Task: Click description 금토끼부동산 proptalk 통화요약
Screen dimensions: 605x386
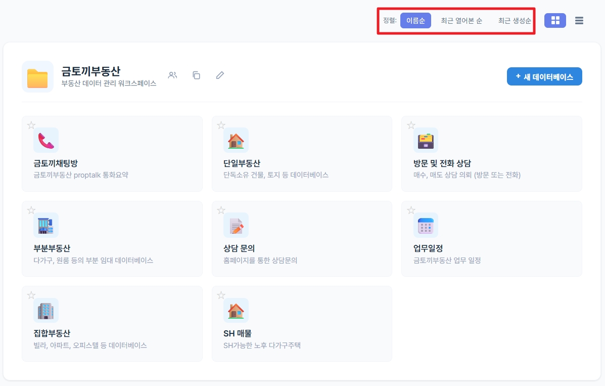Action: point(81,175)
